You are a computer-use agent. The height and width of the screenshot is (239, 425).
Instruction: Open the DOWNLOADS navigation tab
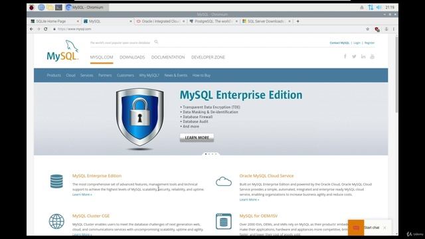coord(132,57)
